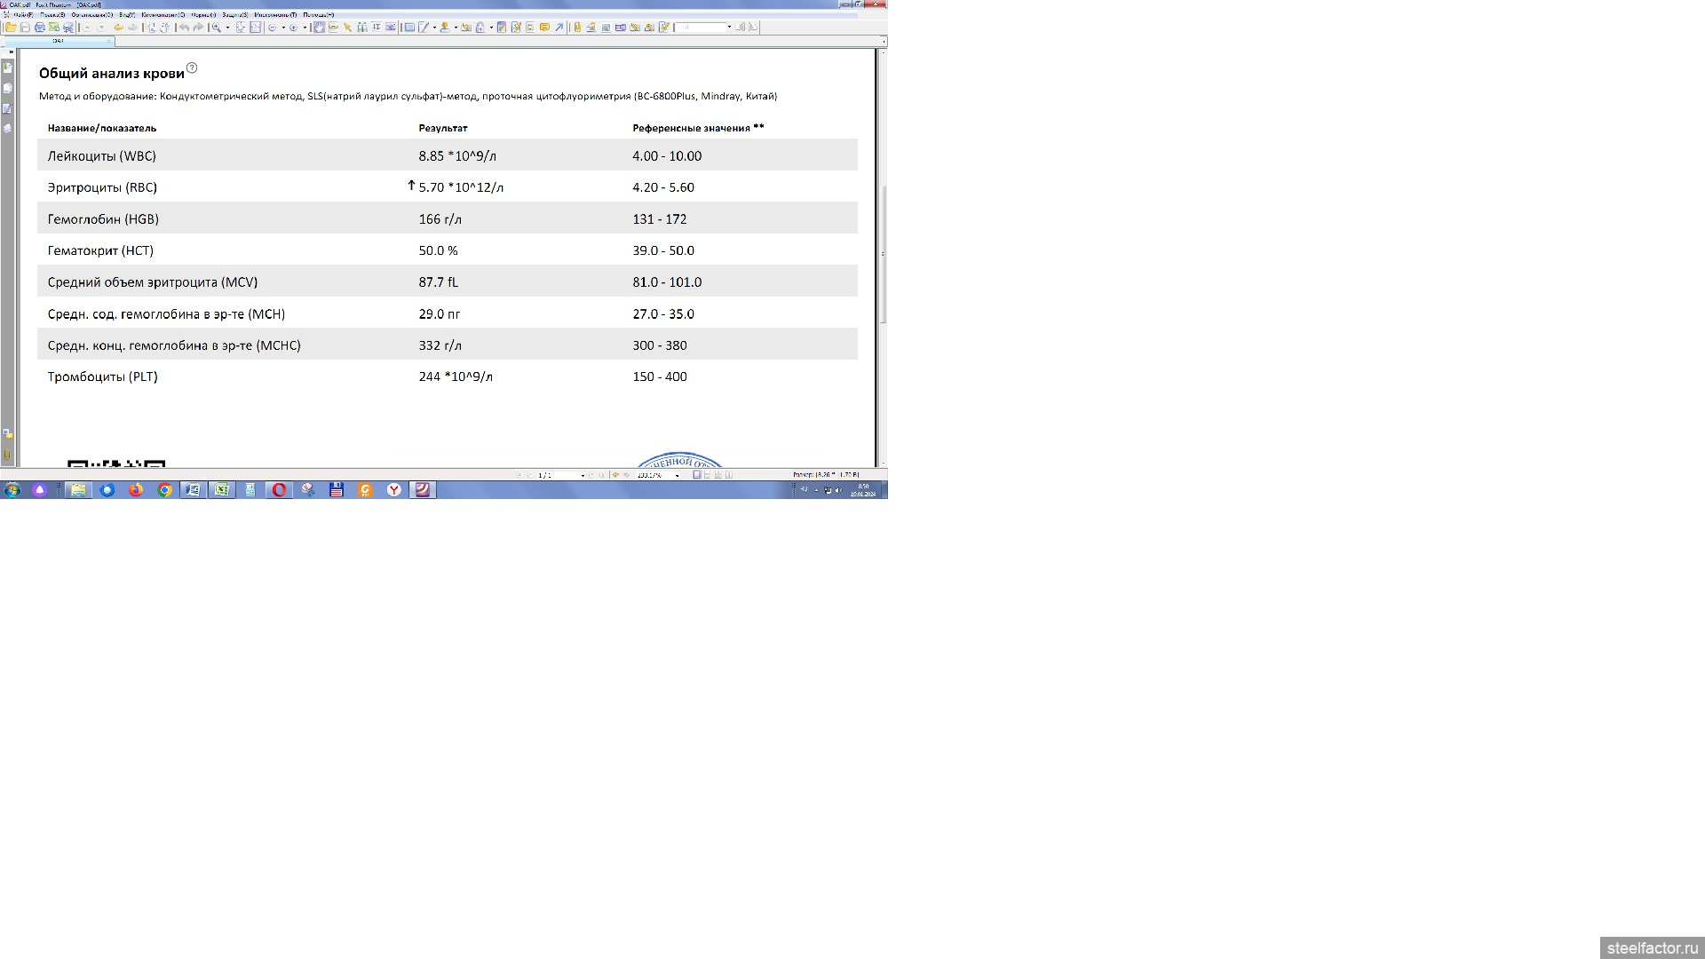Viewport: 1705px width, 959px height.
Task: Click the Find text input field
Action: (x=702, y=28)
